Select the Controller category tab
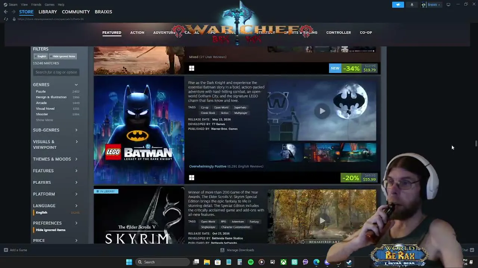Image resolution: width=478 pixels, height=268 pixels. (338, 32)
